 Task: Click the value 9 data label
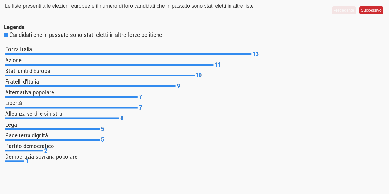click(178, 86)
